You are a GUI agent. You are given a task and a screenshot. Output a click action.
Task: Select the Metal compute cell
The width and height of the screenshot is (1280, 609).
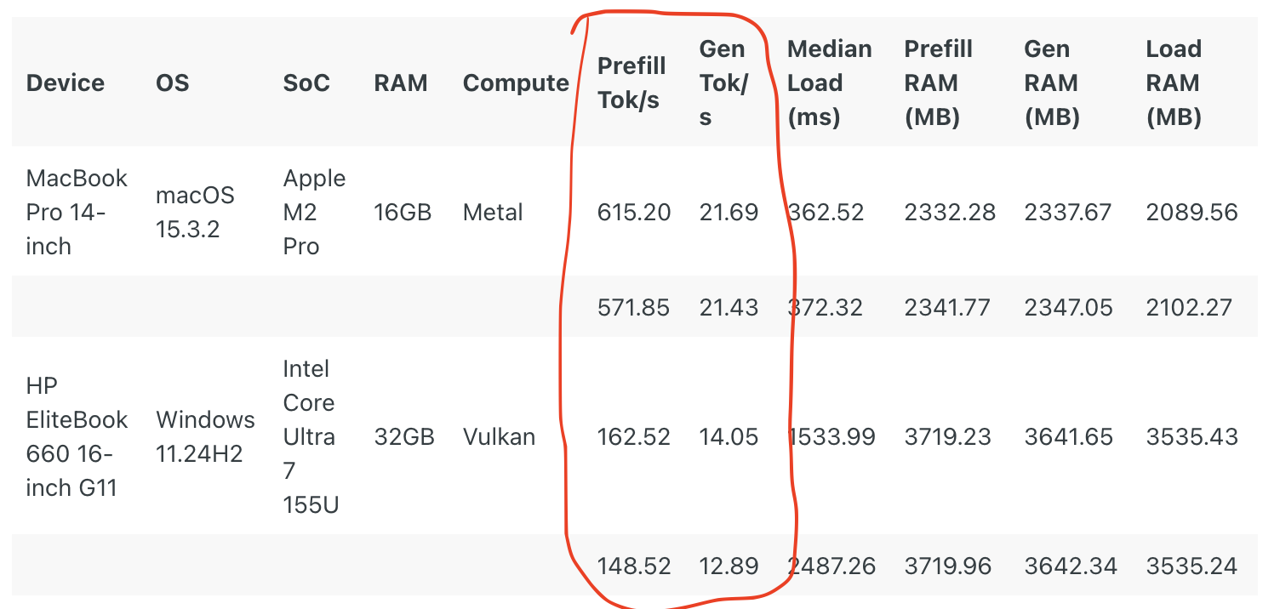pyautogui.click(x=493, y=213)
